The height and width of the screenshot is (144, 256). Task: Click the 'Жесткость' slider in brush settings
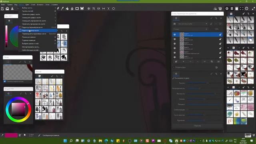point(204,94)
